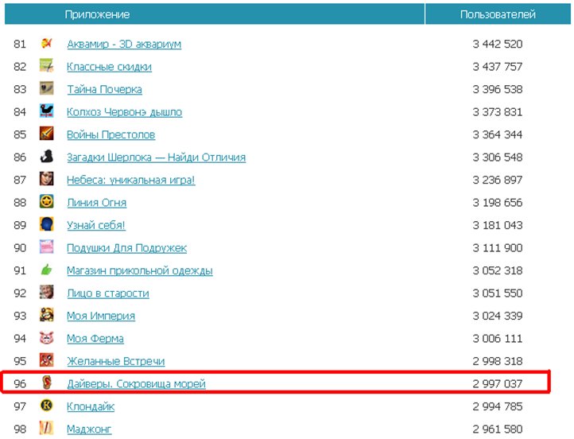Click rank number 81

[20, 45]
